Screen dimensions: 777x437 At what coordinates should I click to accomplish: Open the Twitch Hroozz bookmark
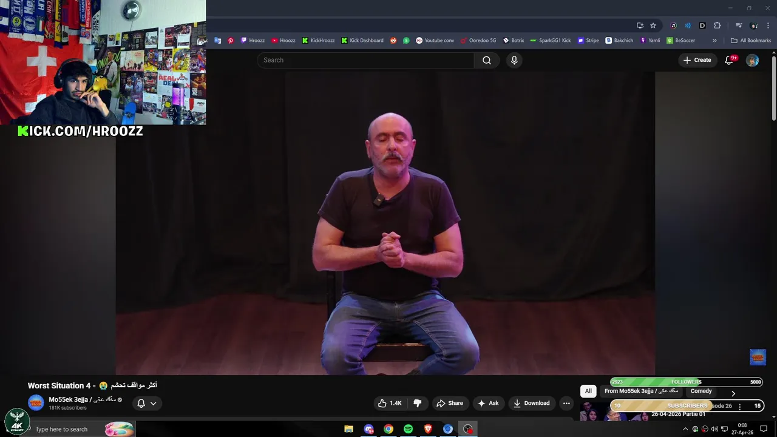click(253, 41)
